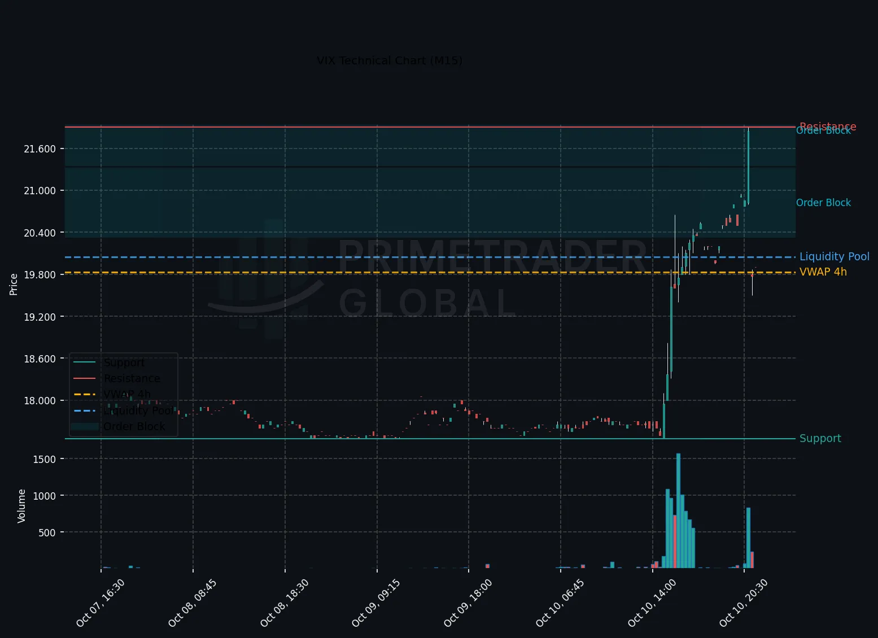Select the "Oct 08, 08:45" time label
The height and width of the screenshot is (638, 878).
coord(192,602)
